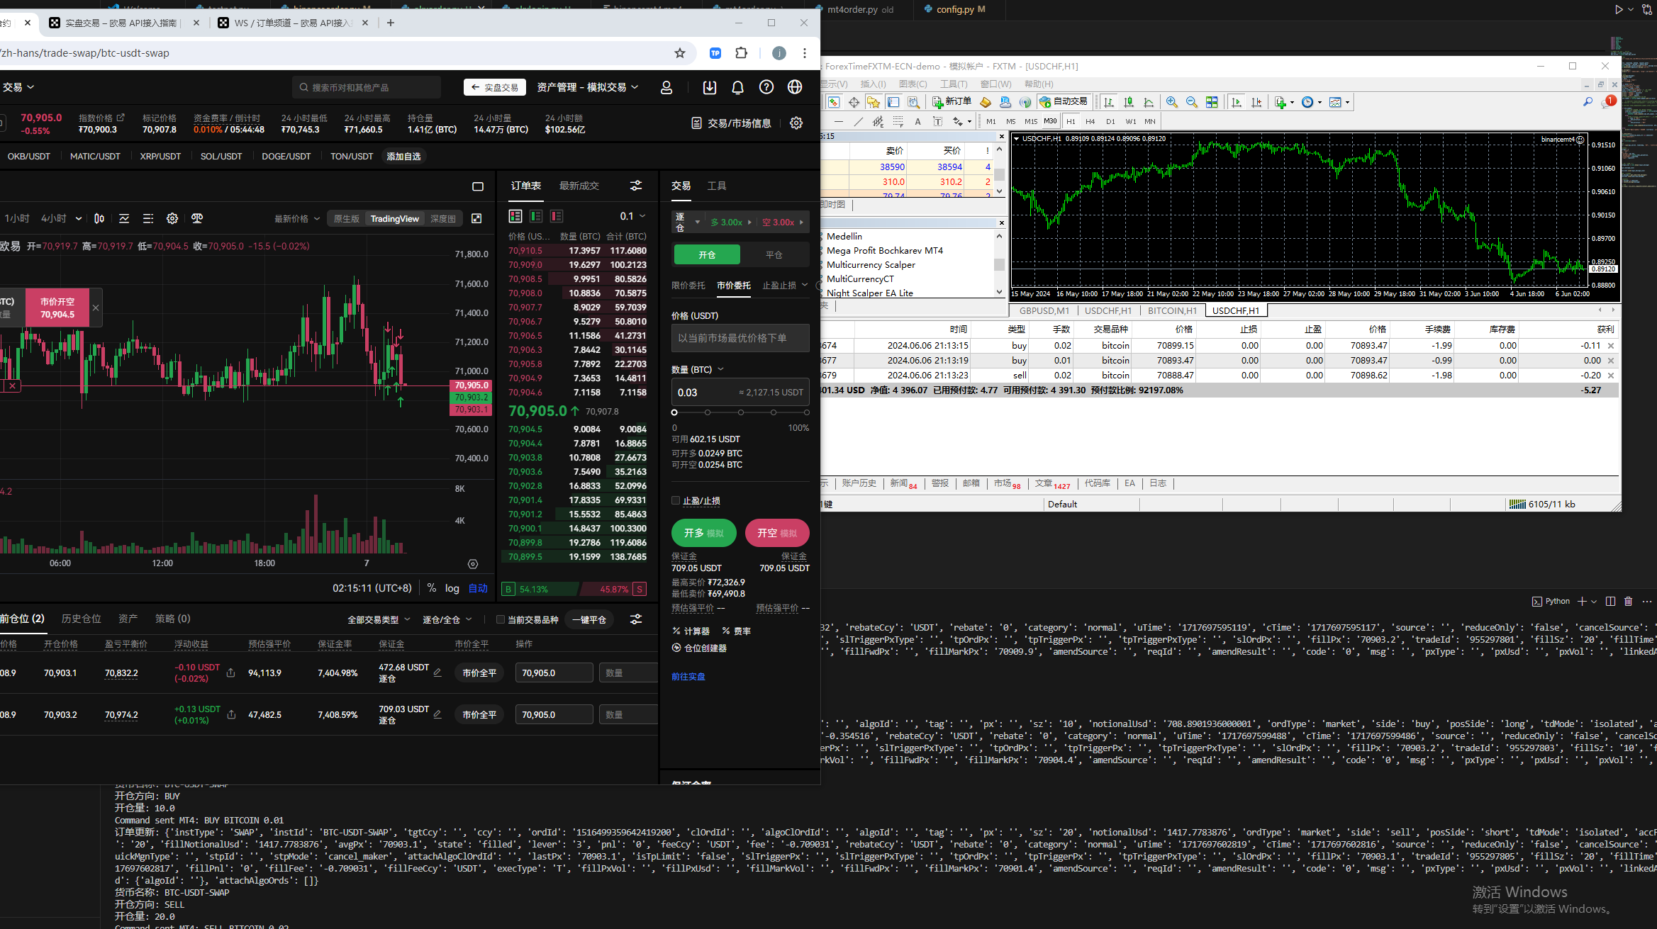Click the candlestick style icon in chart toolbar
This screenshot has width=1657, height=929.
pos(99,219)
